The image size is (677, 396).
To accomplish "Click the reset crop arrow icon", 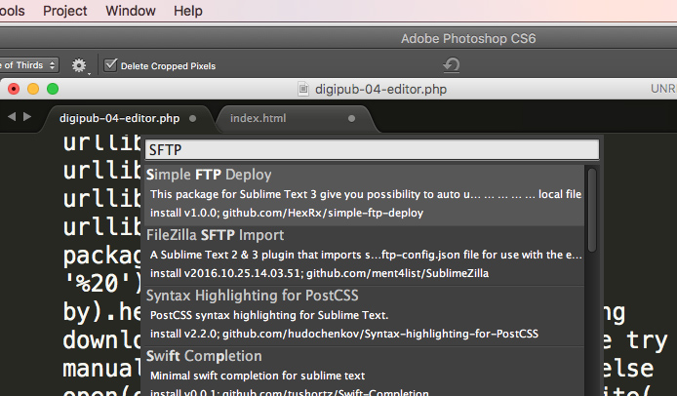I will point(452,65).
